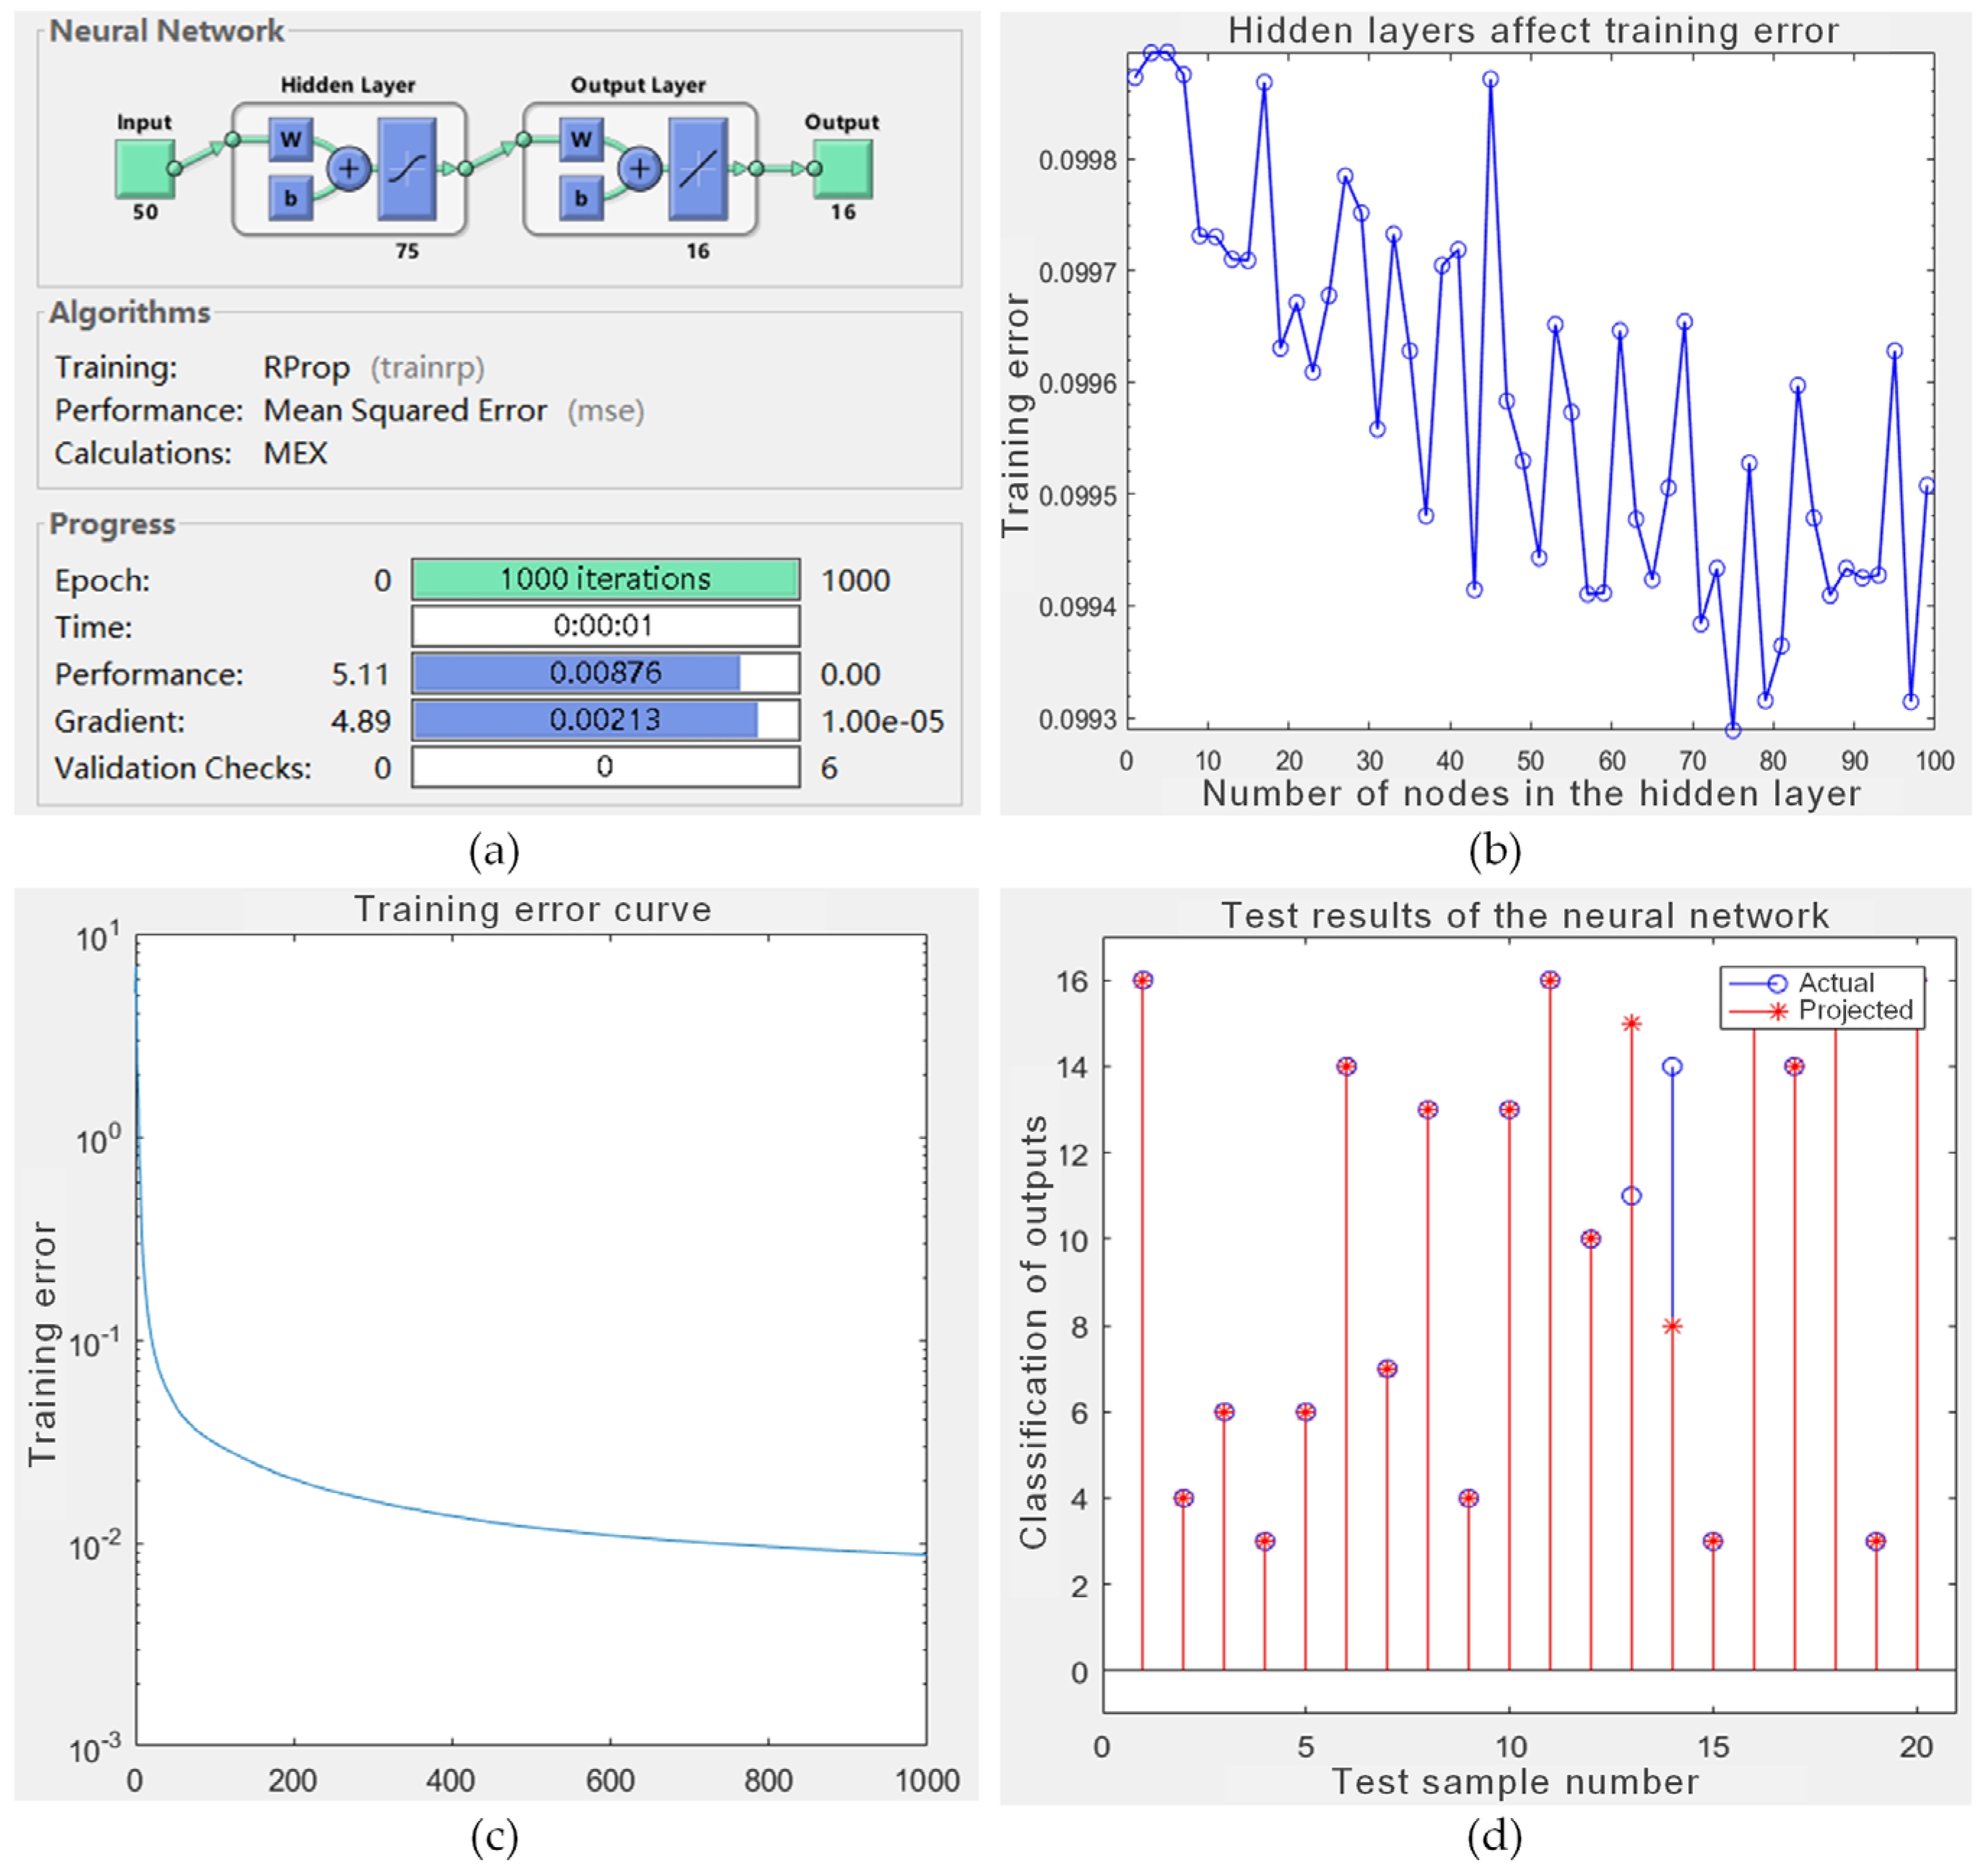Click the output layer sum (+) node
Image resolution: width=1986 pixels, height=1876 pixels.
click(x=640, y=168)
